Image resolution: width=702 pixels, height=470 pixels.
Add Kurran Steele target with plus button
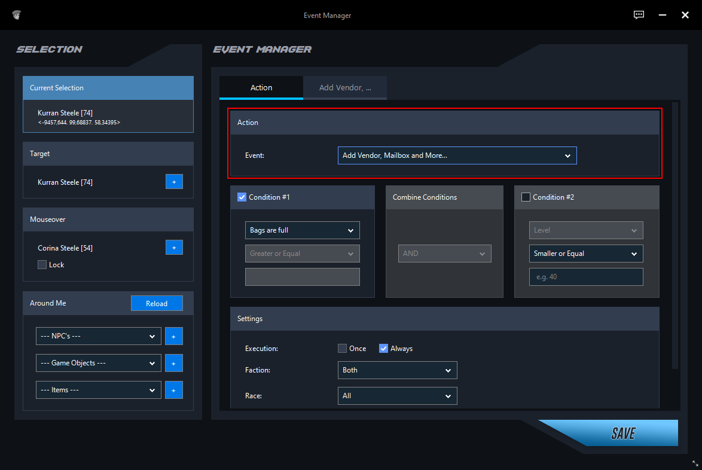174,182
